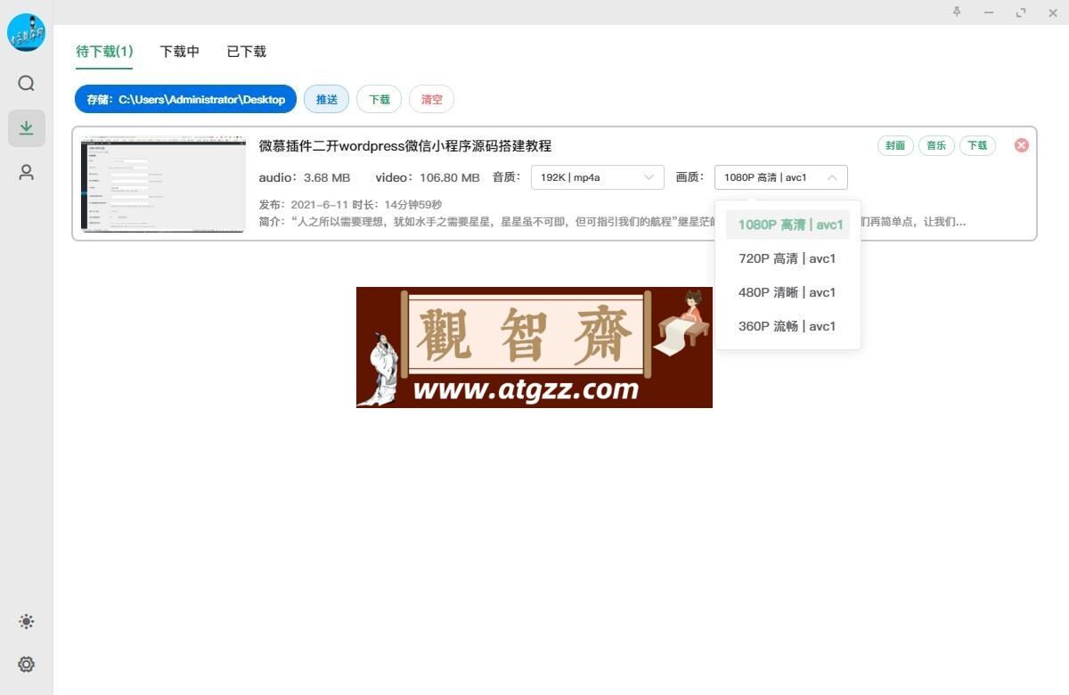
Task: Click the audio: 3.68 MB text
Action: [305, 177]
